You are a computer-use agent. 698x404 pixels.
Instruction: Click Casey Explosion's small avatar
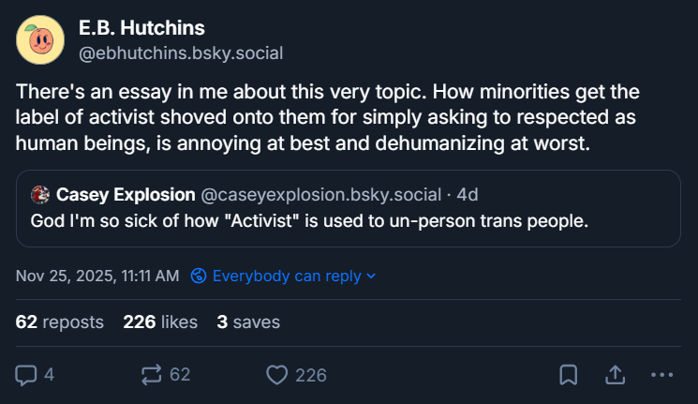point(40,195)
